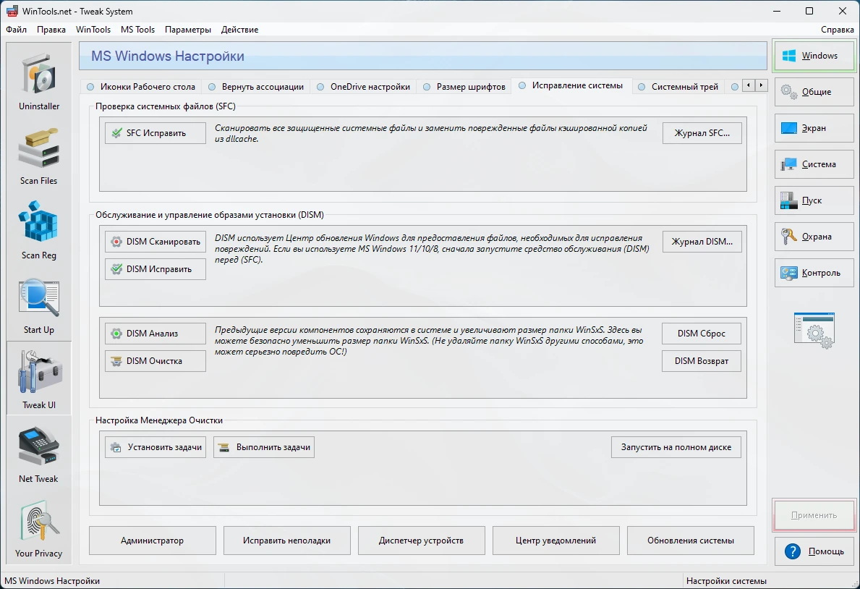Viewport: 860px width, 589px height.
Task: Open the Scan Files tool
Action: 39,156
